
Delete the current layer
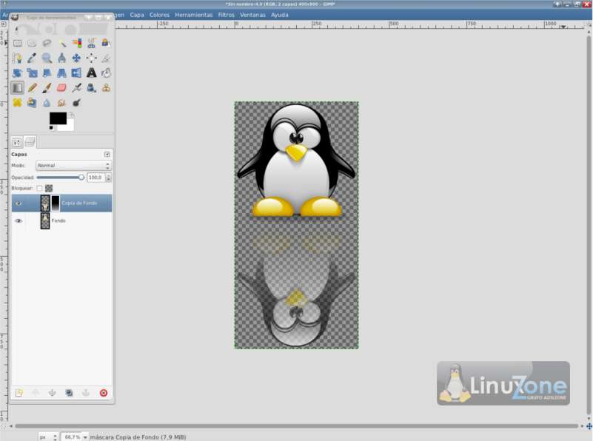103,393
